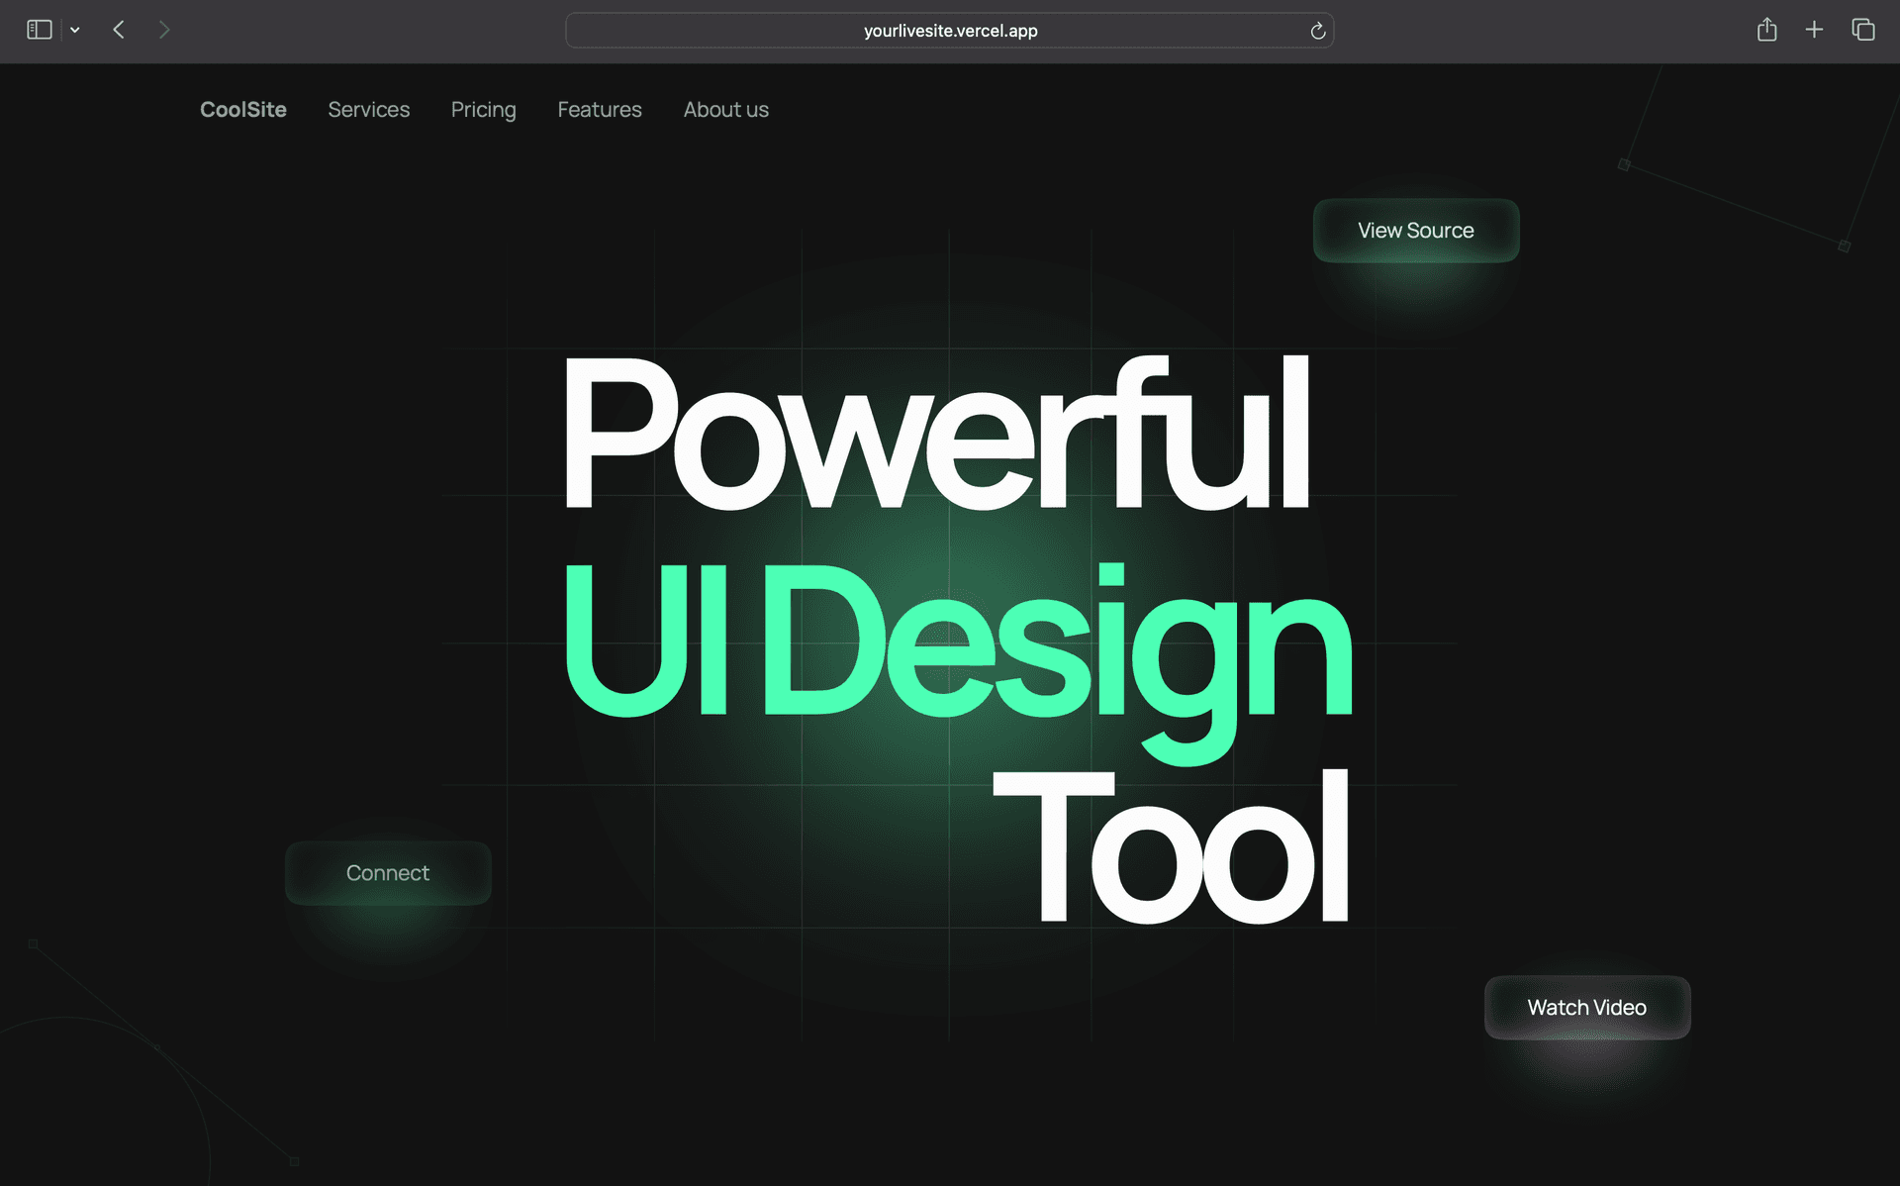Screen dimensions: 1900x1186
Task: Toggle the Safari sidebar icon
Action: click(39, 30)
